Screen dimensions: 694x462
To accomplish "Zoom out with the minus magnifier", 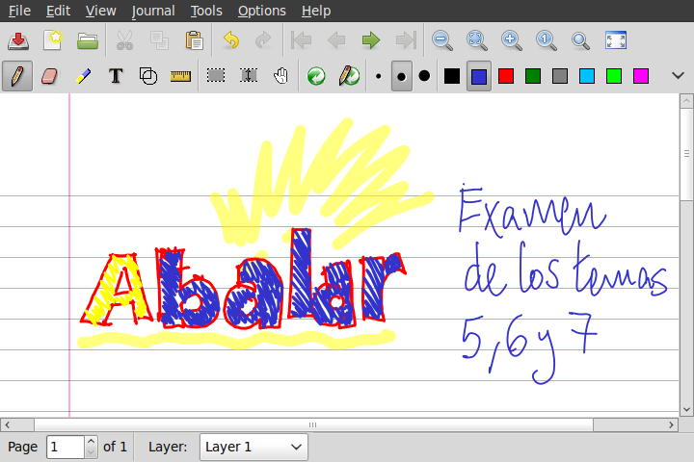I will (x=442, y=40).
